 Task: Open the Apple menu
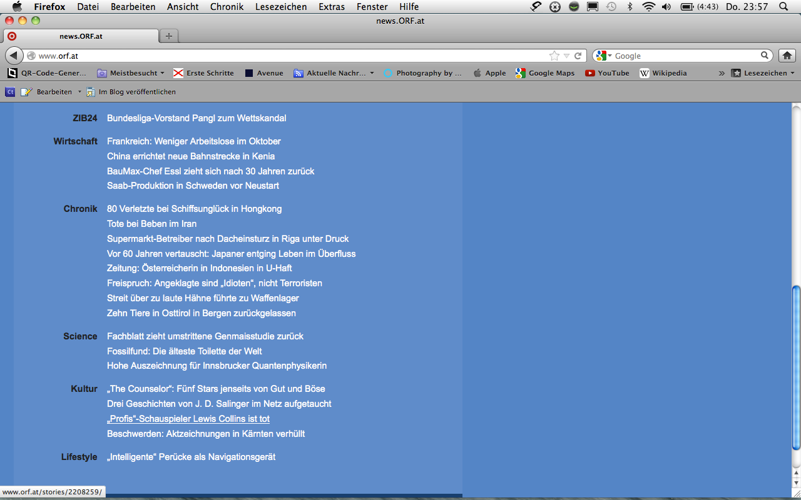coord(17,7)
